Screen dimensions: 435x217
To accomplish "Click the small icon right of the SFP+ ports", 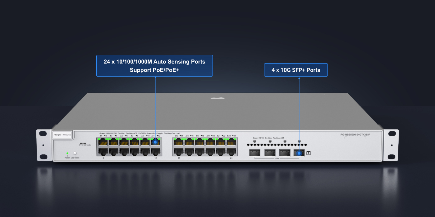I will 309,153.
